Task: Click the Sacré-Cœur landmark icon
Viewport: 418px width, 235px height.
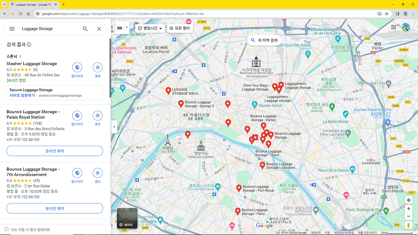Action: [256, 61]
